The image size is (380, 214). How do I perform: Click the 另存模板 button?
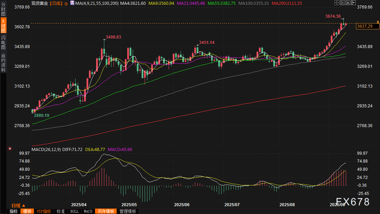[x=105, y=211]
